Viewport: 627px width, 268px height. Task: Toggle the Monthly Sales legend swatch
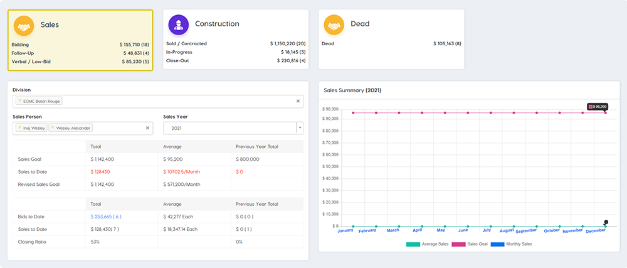[x=497, y=244]
